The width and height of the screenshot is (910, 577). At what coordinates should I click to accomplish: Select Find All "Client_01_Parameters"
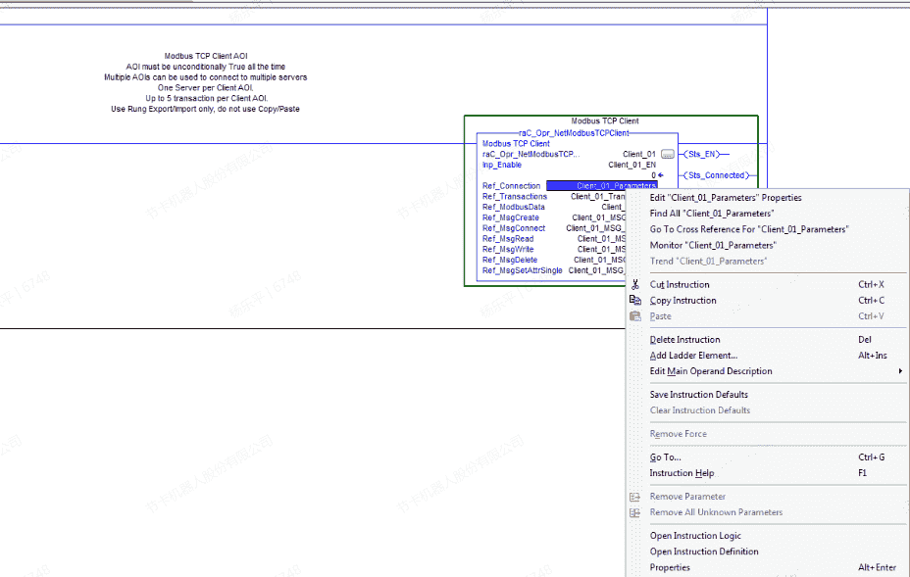pos(711,214)
